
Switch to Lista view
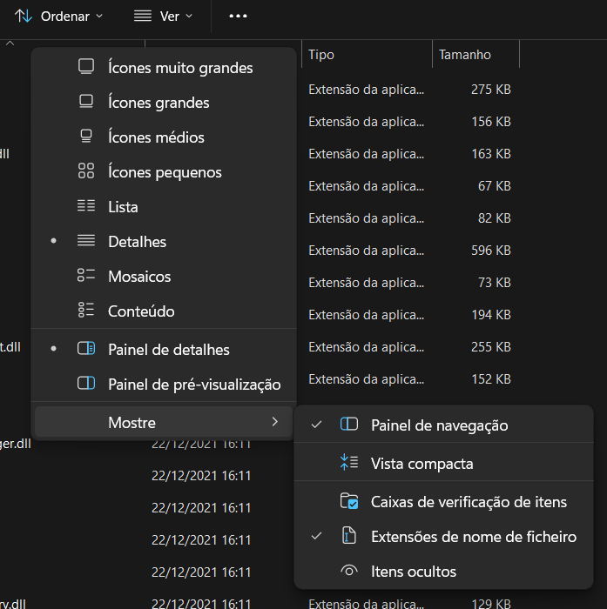pos(164,207)
